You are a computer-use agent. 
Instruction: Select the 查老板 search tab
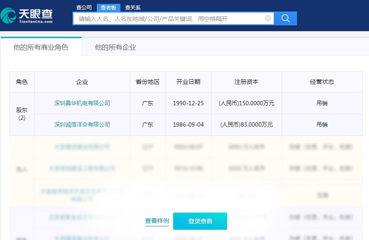pos(108,8)
